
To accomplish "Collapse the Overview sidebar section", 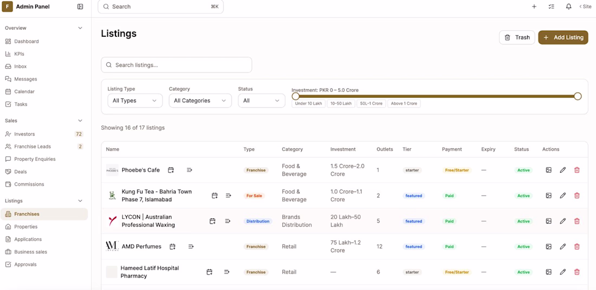I will pos(80,28).
